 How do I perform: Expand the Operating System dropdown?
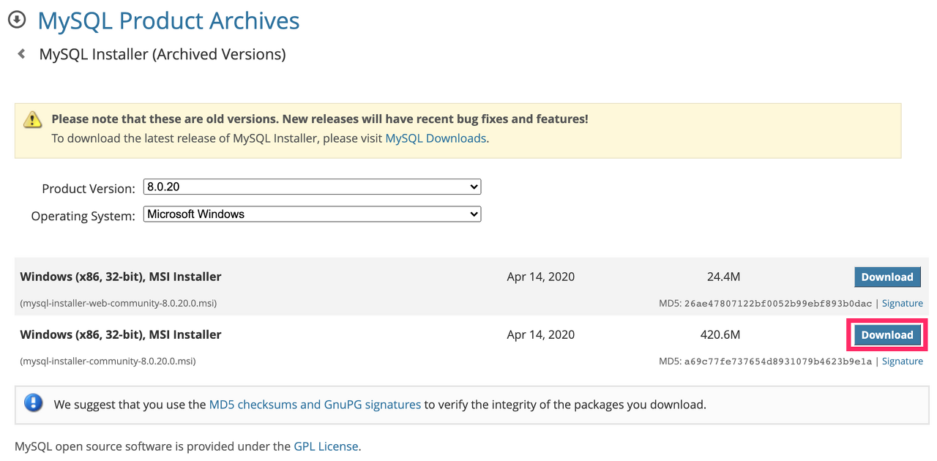[312, 214]
